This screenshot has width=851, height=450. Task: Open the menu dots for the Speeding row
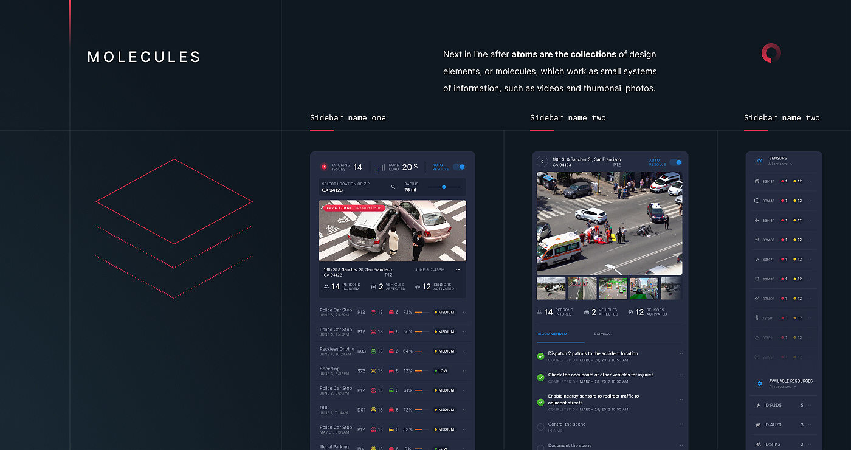tap(465, 371)
